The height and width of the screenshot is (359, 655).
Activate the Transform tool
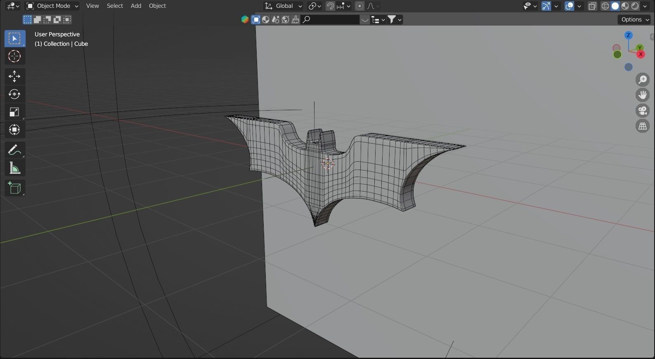[x=15, y=130]
